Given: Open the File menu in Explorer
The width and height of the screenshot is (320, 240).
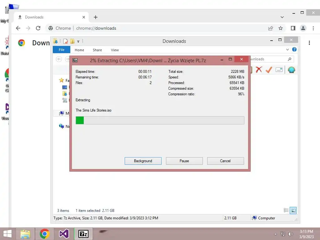Looking at the screenshot, I should (62, 50).
